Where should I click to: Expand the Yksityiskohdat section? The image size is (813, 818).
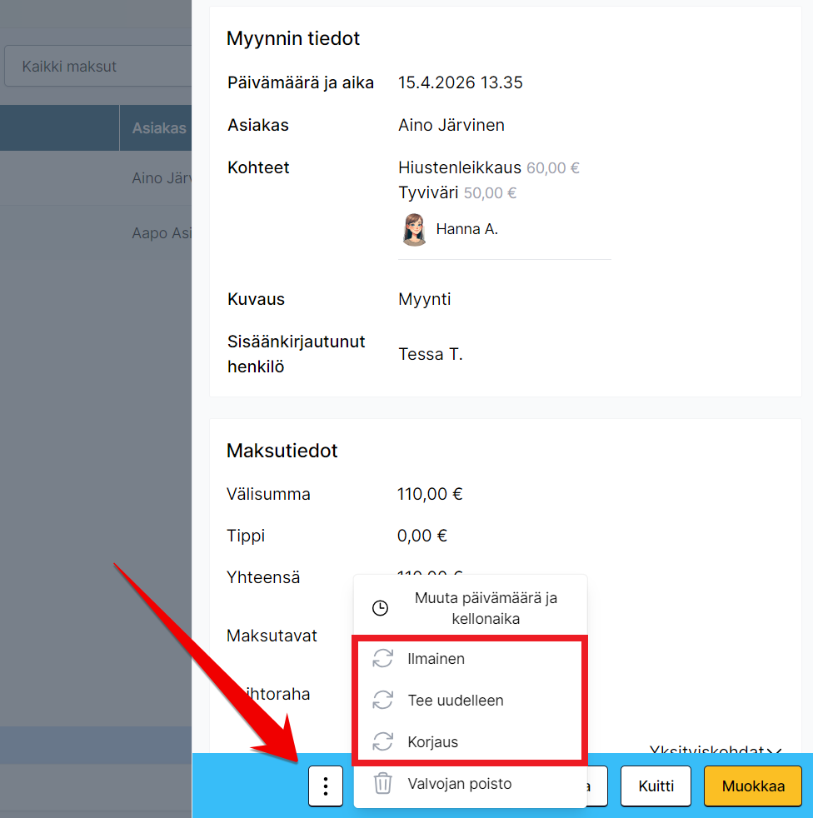click(715, 750)
